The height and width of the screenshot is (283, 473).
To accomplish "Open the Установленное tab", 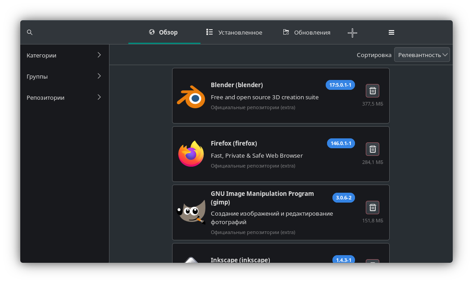I will tap(234, 32).
